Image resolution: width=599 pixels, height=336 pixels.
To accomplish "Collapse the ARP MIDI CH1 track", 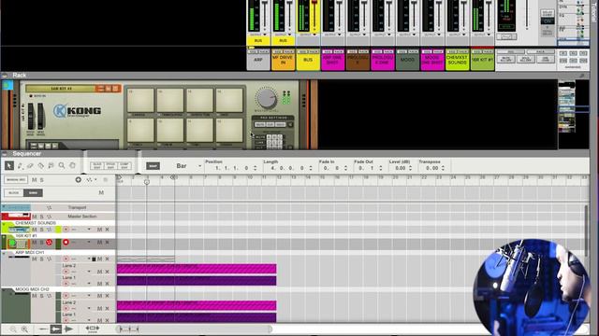I will (x=4, y=254).
